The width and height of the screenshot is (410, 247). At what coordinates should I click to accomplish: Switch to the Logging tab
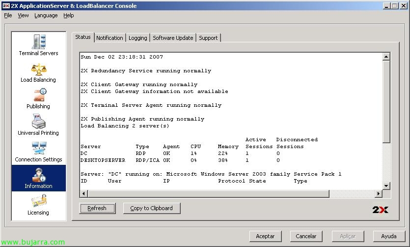(138, 38)
